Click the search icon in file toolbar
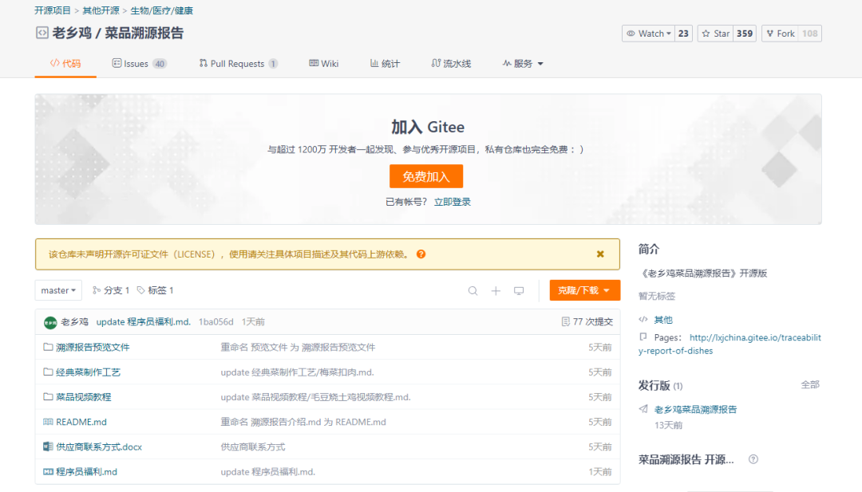Image resolution: width=862 pixels, height=492 pixels. pos(473,291)
